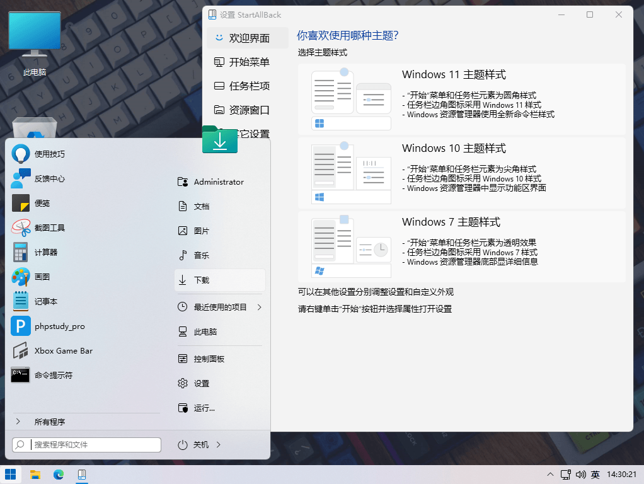Image resolution: width=644 pixels, height=484 pixels.
Task: Click the StartAllBack title bar app icon
Action: click(x=212, y=14)
